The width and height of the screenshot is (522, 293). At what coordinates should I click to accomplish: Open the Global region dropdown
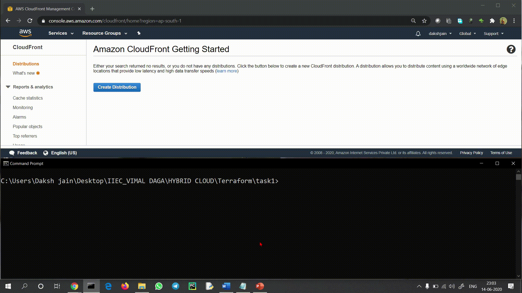(468, 34)
